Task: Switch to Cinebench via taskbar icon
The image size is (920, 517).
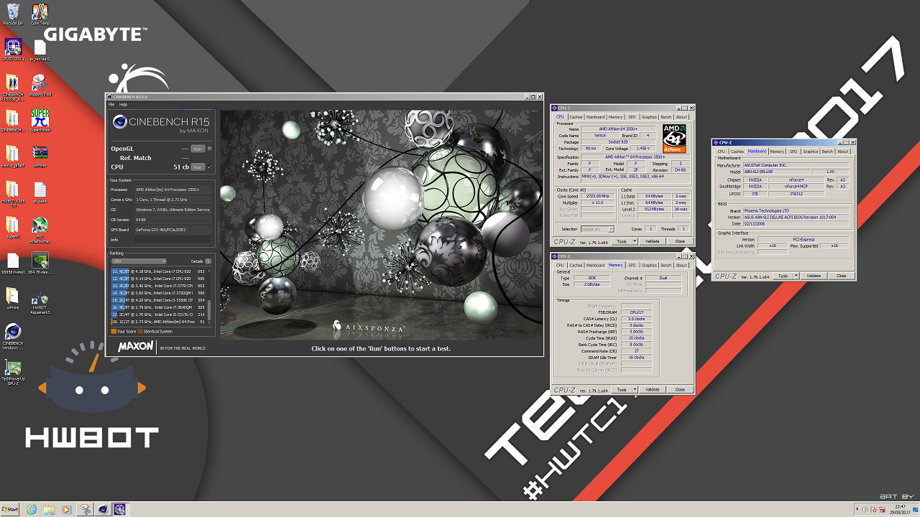Action: (x=103, y=509)
